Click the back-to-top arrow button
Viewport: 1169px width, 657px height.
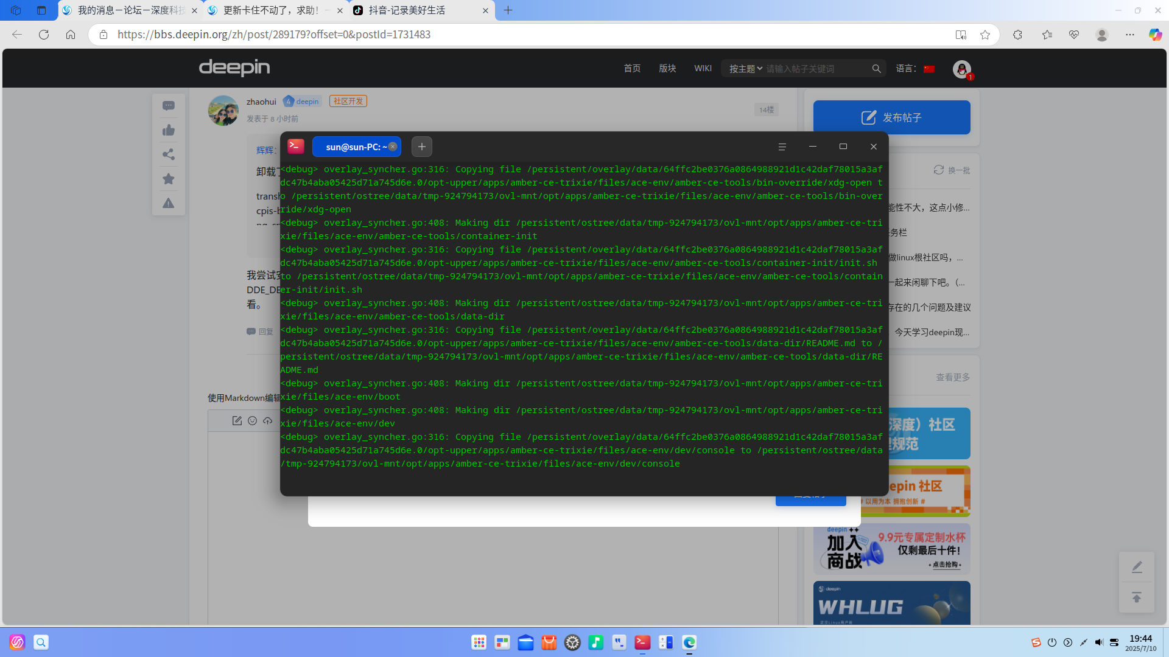coord(1137,597)
